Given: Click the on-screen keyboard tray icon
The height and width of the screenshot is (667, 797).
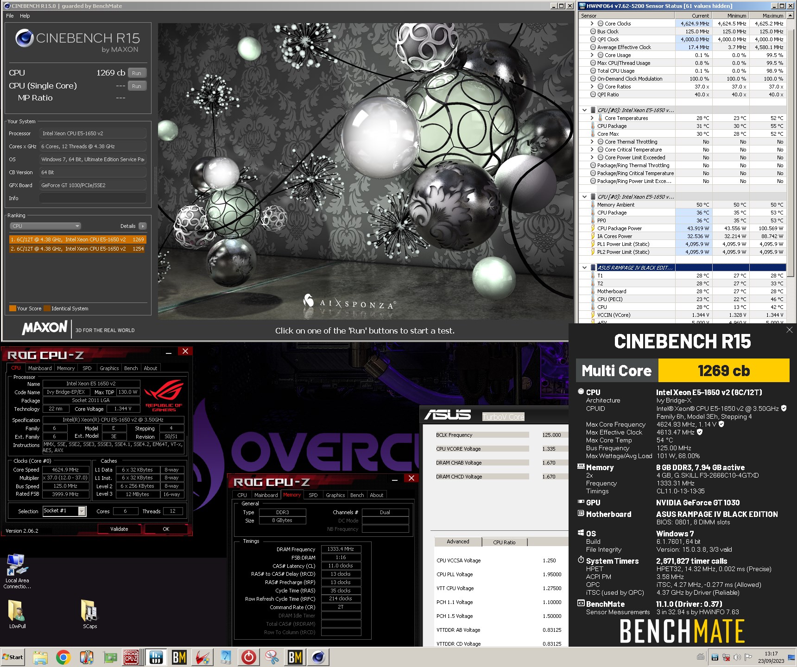Looking at the screenshot, I should 701,657.
